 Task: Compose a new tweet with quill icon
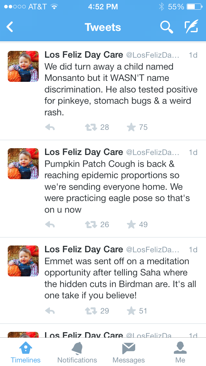tap(191, 27)
